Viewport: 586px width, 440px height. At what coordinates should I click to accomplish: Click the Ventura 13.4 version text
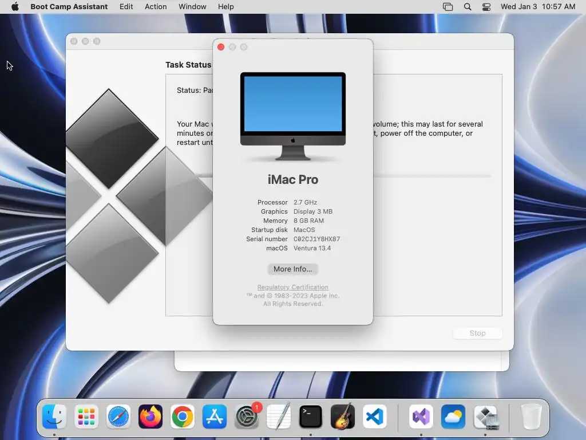coord(312,248)
